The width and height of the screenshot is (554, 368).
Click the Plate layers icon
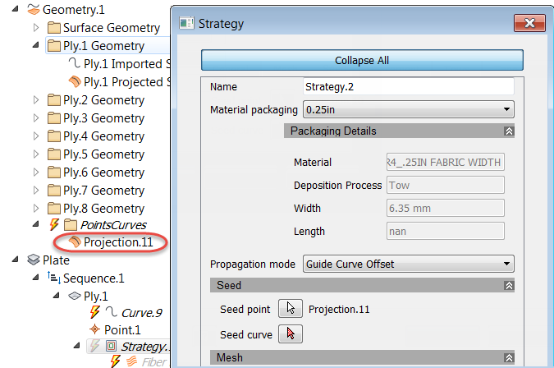[x=34, y=260]
